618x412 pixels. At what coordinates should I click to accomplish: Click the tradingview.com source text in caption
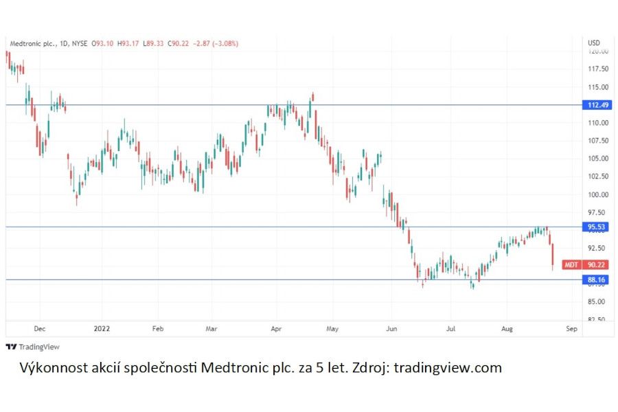pyautogui.click(x=448, y=368)
